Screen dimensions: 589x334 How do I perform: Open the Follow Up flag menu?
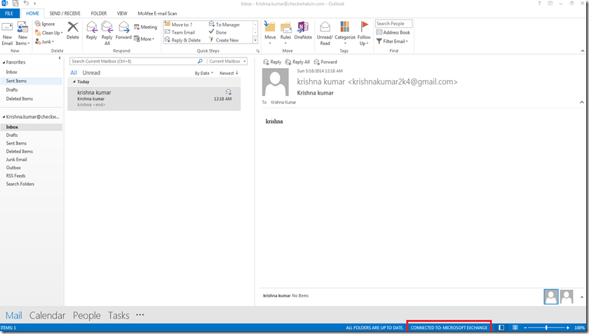[x=364, y=34]
